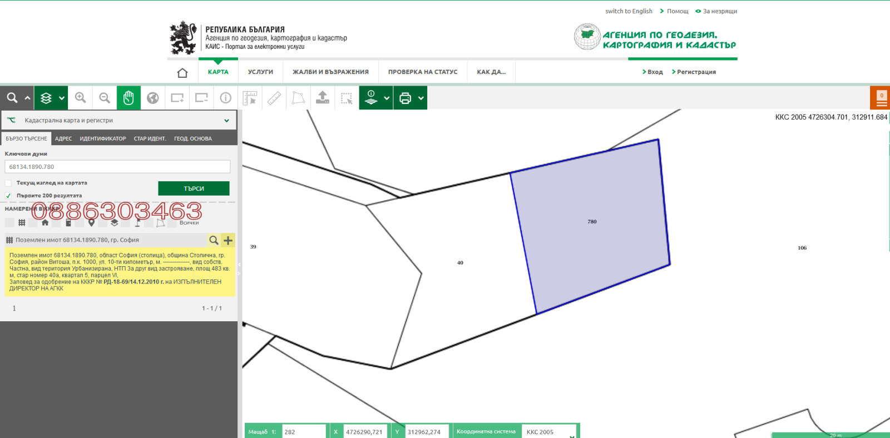Select the polygon area measure tool
Viewport: 890px width, 438px height.
tap(298, 98)
